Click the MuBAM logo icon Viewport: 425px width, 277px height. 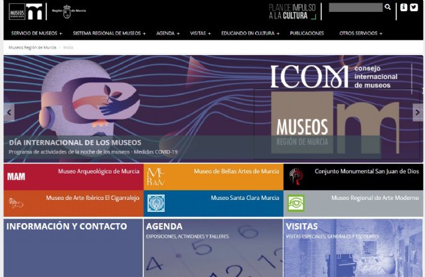point(155,177)
